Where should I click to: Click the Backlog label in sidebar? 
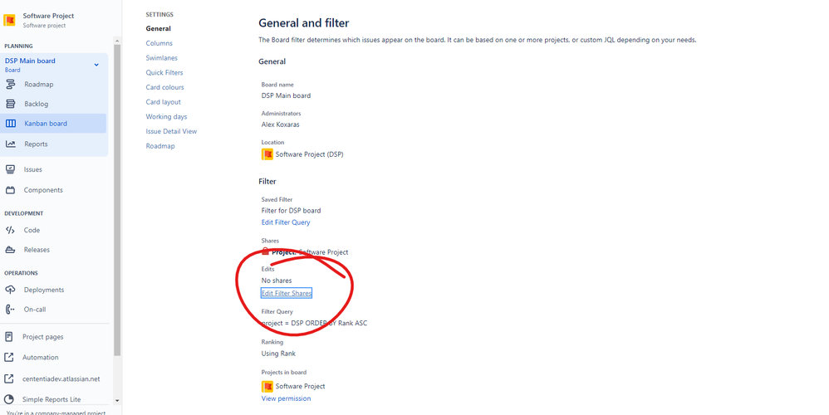point(36,104)
